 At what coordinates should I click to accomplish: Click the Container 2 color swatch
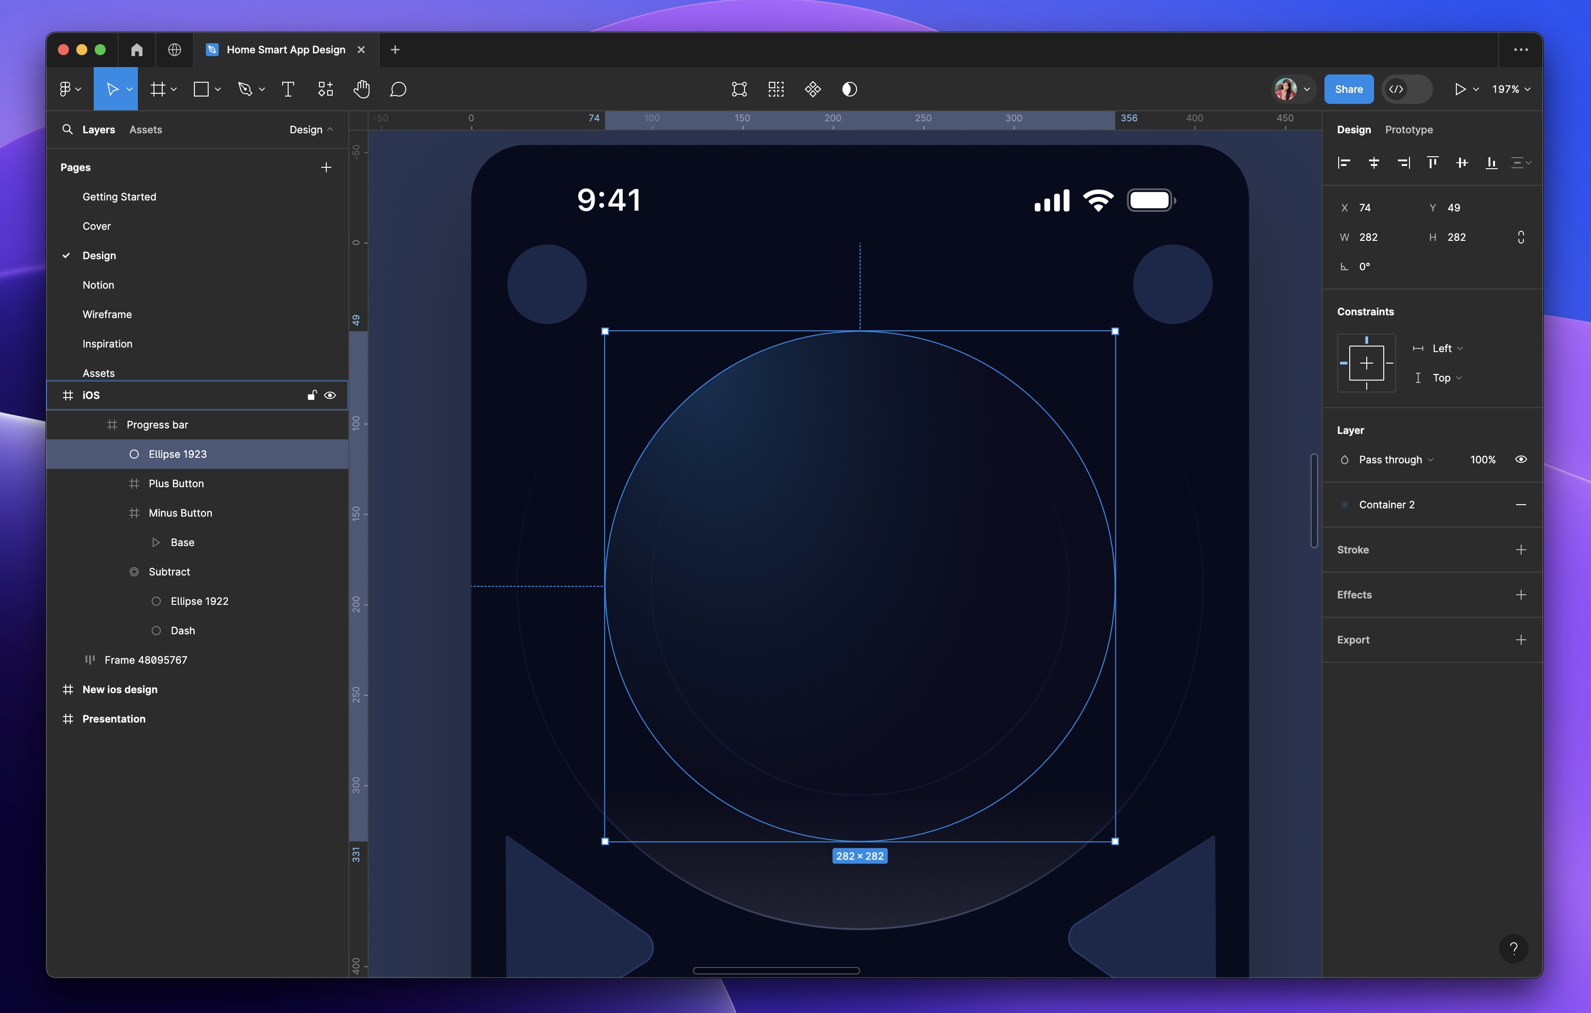pos(1345,504)
